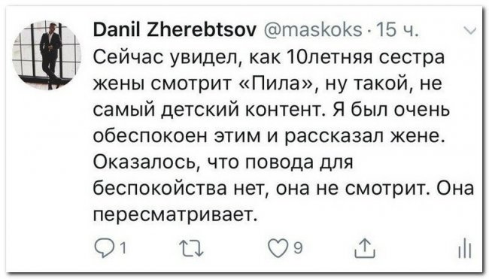Click the final word пересматривает
Screen dimensions: 489x279
[x=175, y=214]
